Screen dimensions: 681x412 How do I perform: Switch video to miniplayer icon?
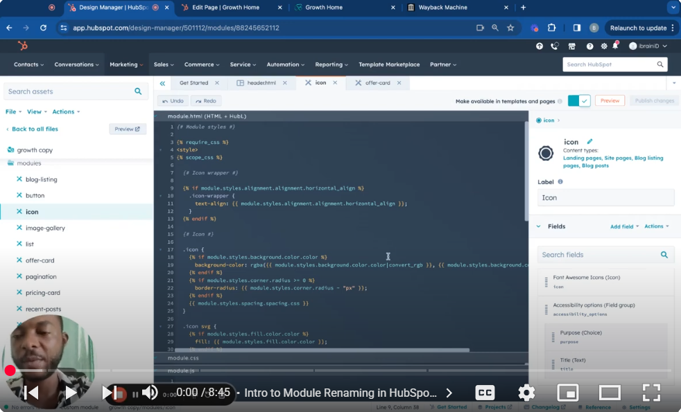click(568, 393)
